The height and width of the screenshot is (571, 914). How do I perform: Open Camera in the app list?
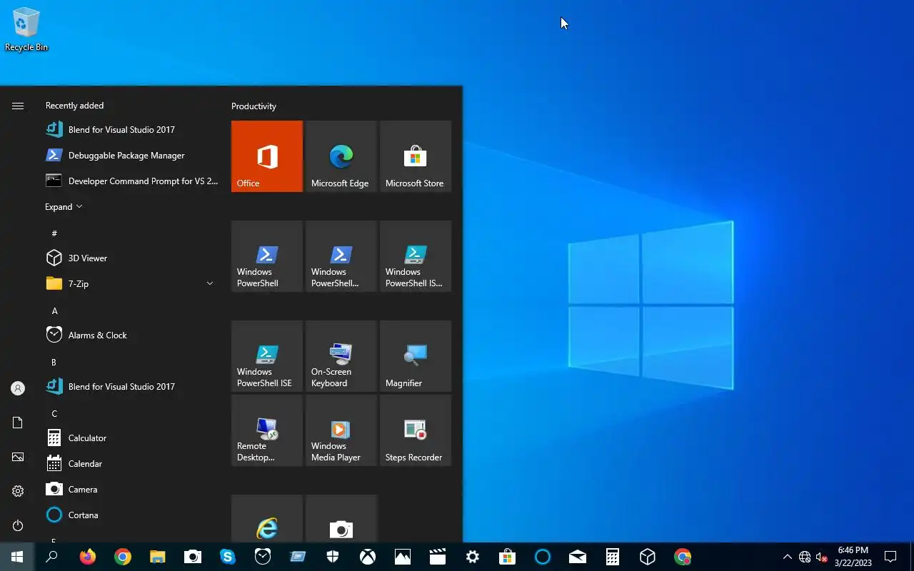(130, 490)
